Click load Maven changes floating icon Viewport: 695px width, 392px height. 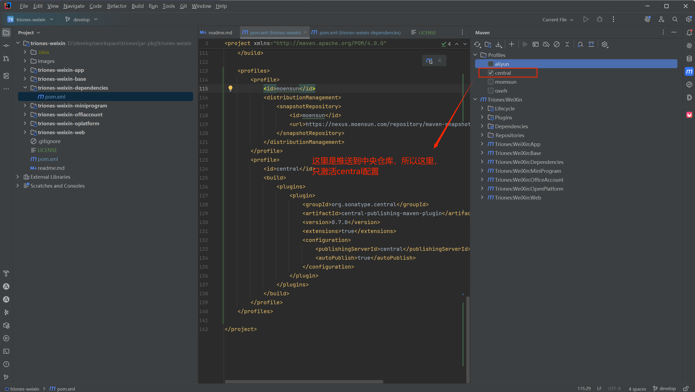point(429,61)
